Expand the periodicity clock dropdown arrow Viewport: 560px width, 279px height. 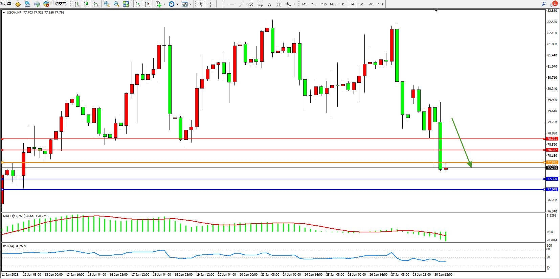pos(177,4)
